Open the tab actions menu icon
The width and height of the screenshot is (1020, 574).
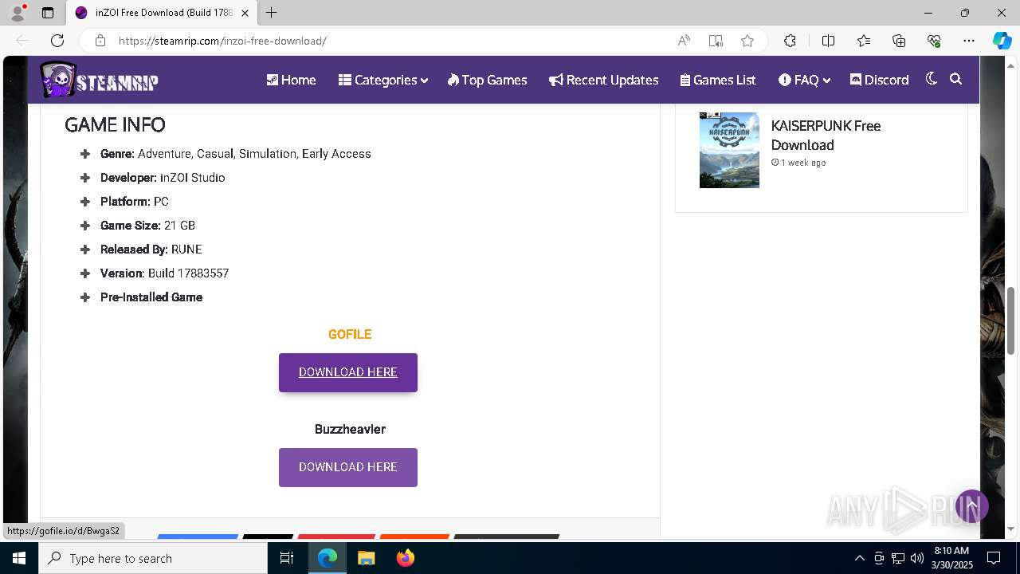coord(48,13)
